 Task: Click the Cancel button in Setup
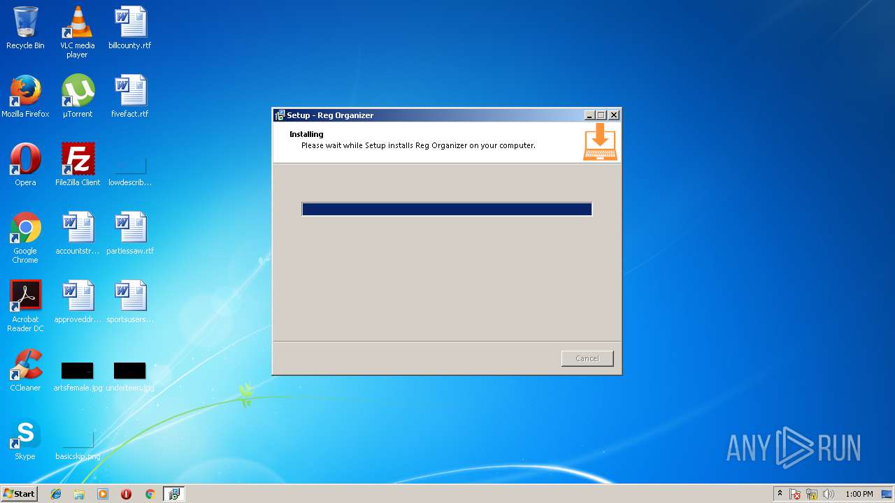[x=587, y=358]
